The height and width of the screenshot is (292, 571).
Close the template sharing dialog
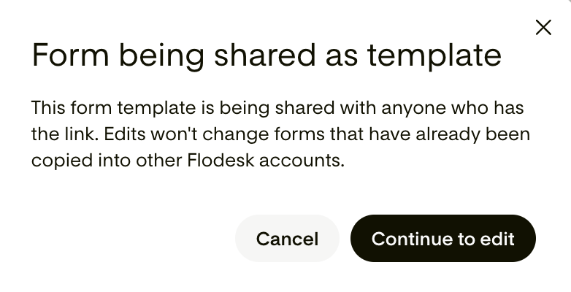click(543, 27)
